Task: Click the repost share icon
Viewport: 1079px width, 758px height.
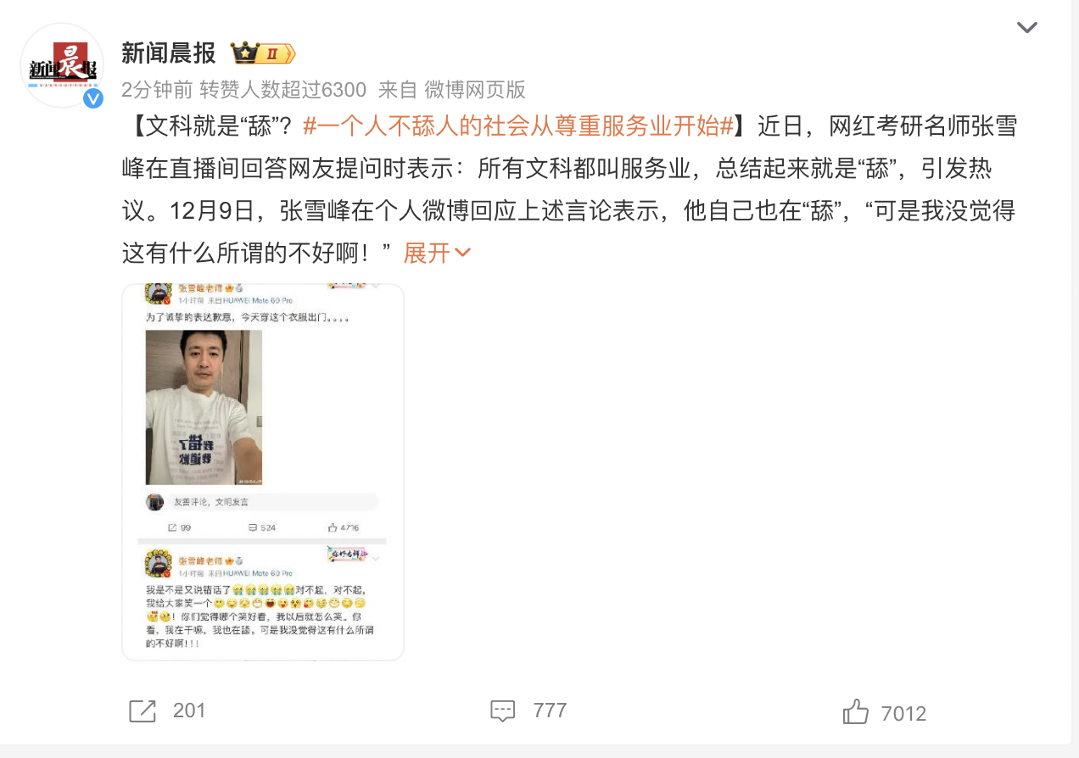Action: click(143, 711)
